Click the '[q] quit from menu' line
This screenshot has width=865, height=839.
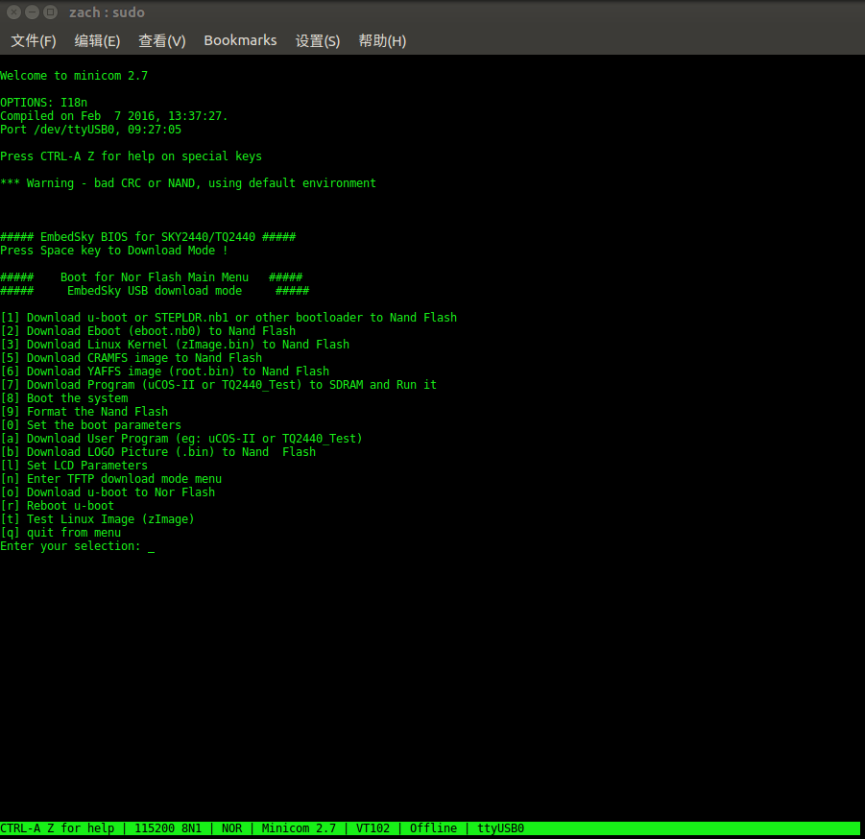(x=60, y=533)
